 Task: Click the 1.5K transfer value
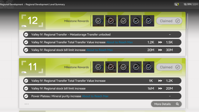point(169,42)
